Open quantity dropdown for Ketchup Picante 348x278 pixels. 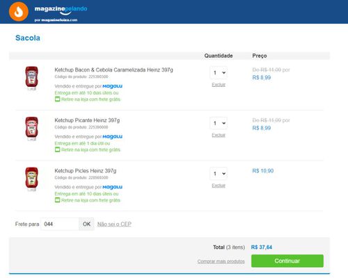(x=219, y=123)
